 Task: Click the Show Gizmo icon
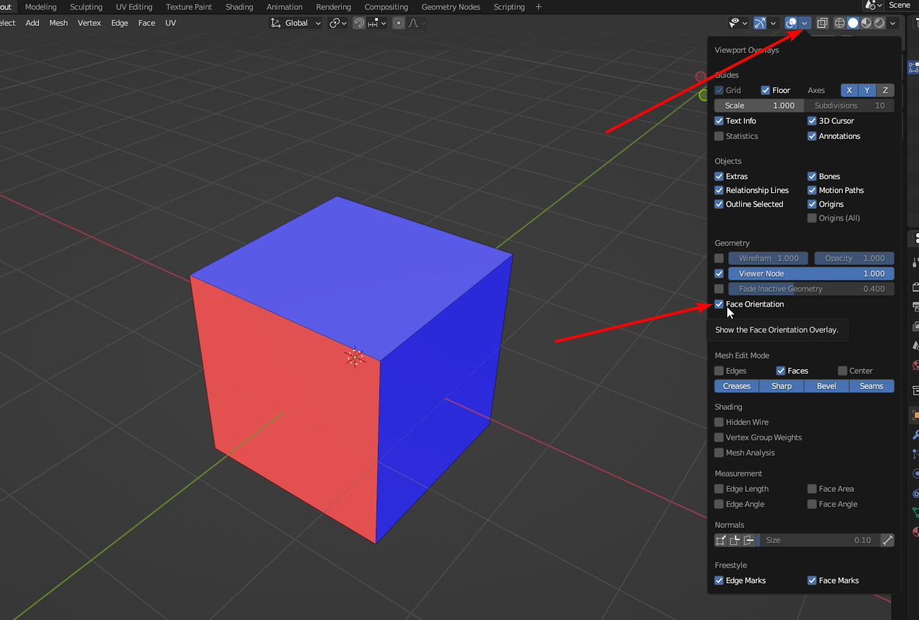point(760,23)
